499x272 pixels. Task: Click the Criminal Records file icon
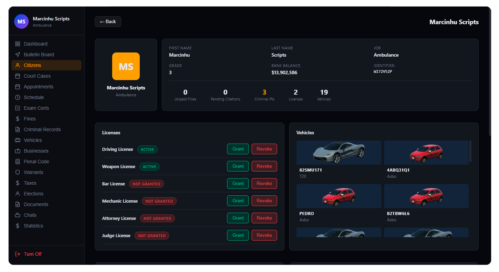pyautogui.click(x=18, y=129)
